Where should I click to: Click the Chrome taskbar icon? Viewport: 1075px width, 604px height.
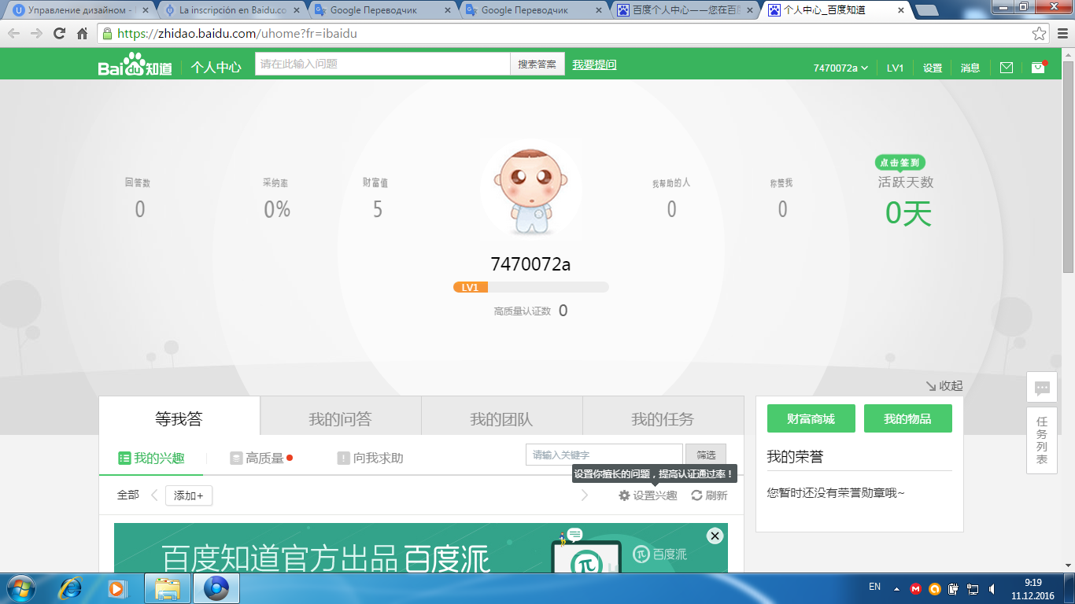[216, 588]
